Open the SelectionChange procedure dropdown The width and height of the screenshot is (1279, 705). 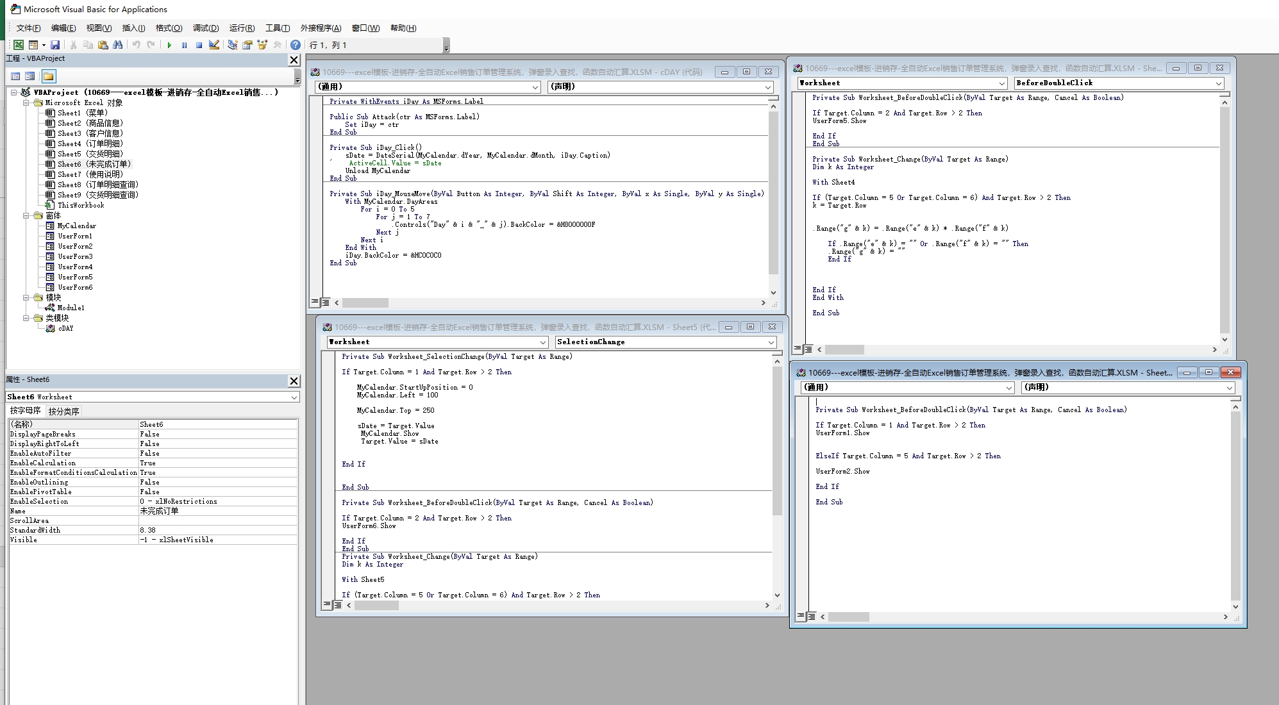[x=771, y=342]
